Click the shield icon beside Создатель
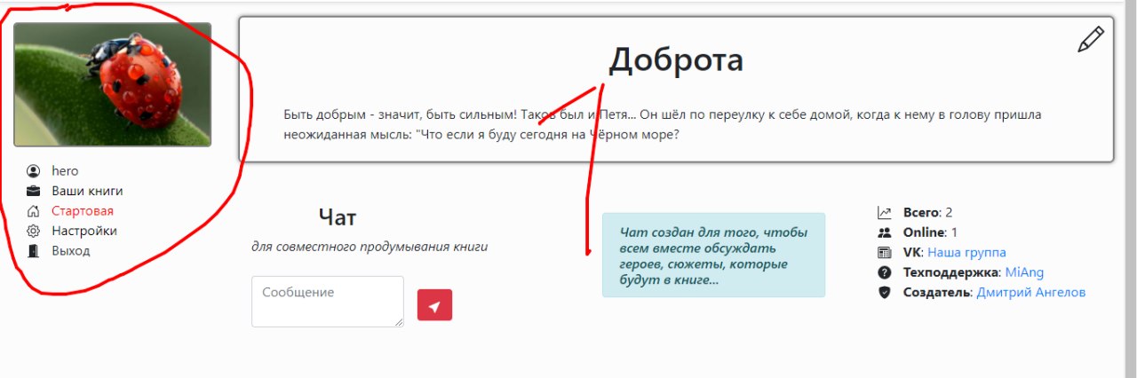This screenshot has height=378, width=1137. tap(884, 293)
